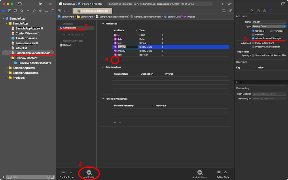Open the editor options lines menu
288x180 pixels.
coord(224,11)
